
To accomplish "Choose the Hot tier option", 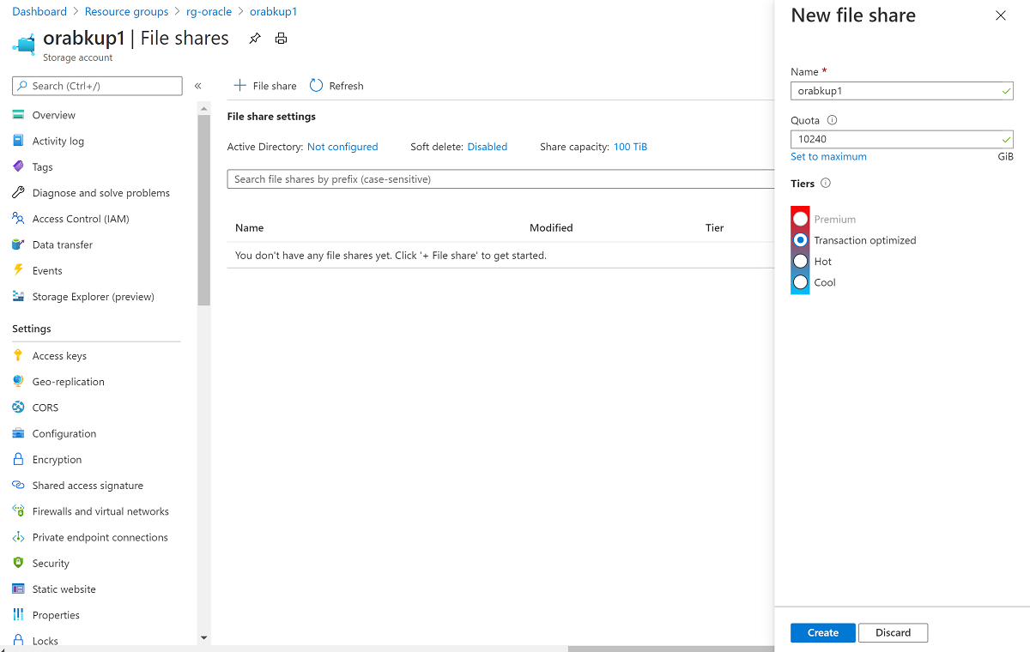I will click(x=800, y=261).
